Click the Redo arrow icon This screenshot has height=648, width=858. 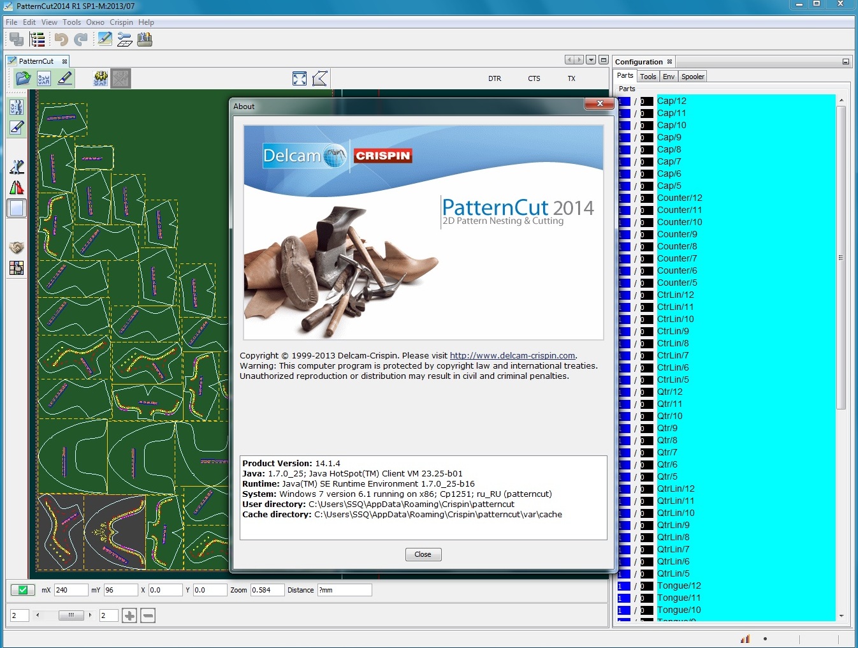point(81,40)
